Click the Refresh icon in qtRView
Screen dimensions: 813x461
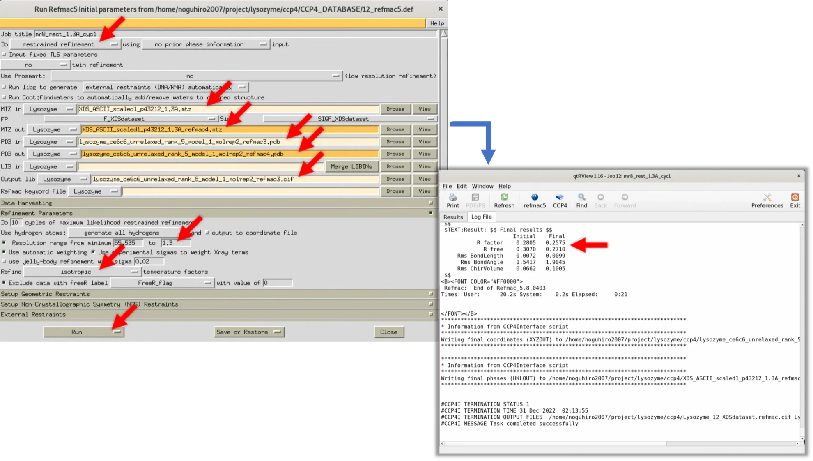coord(504,201)
